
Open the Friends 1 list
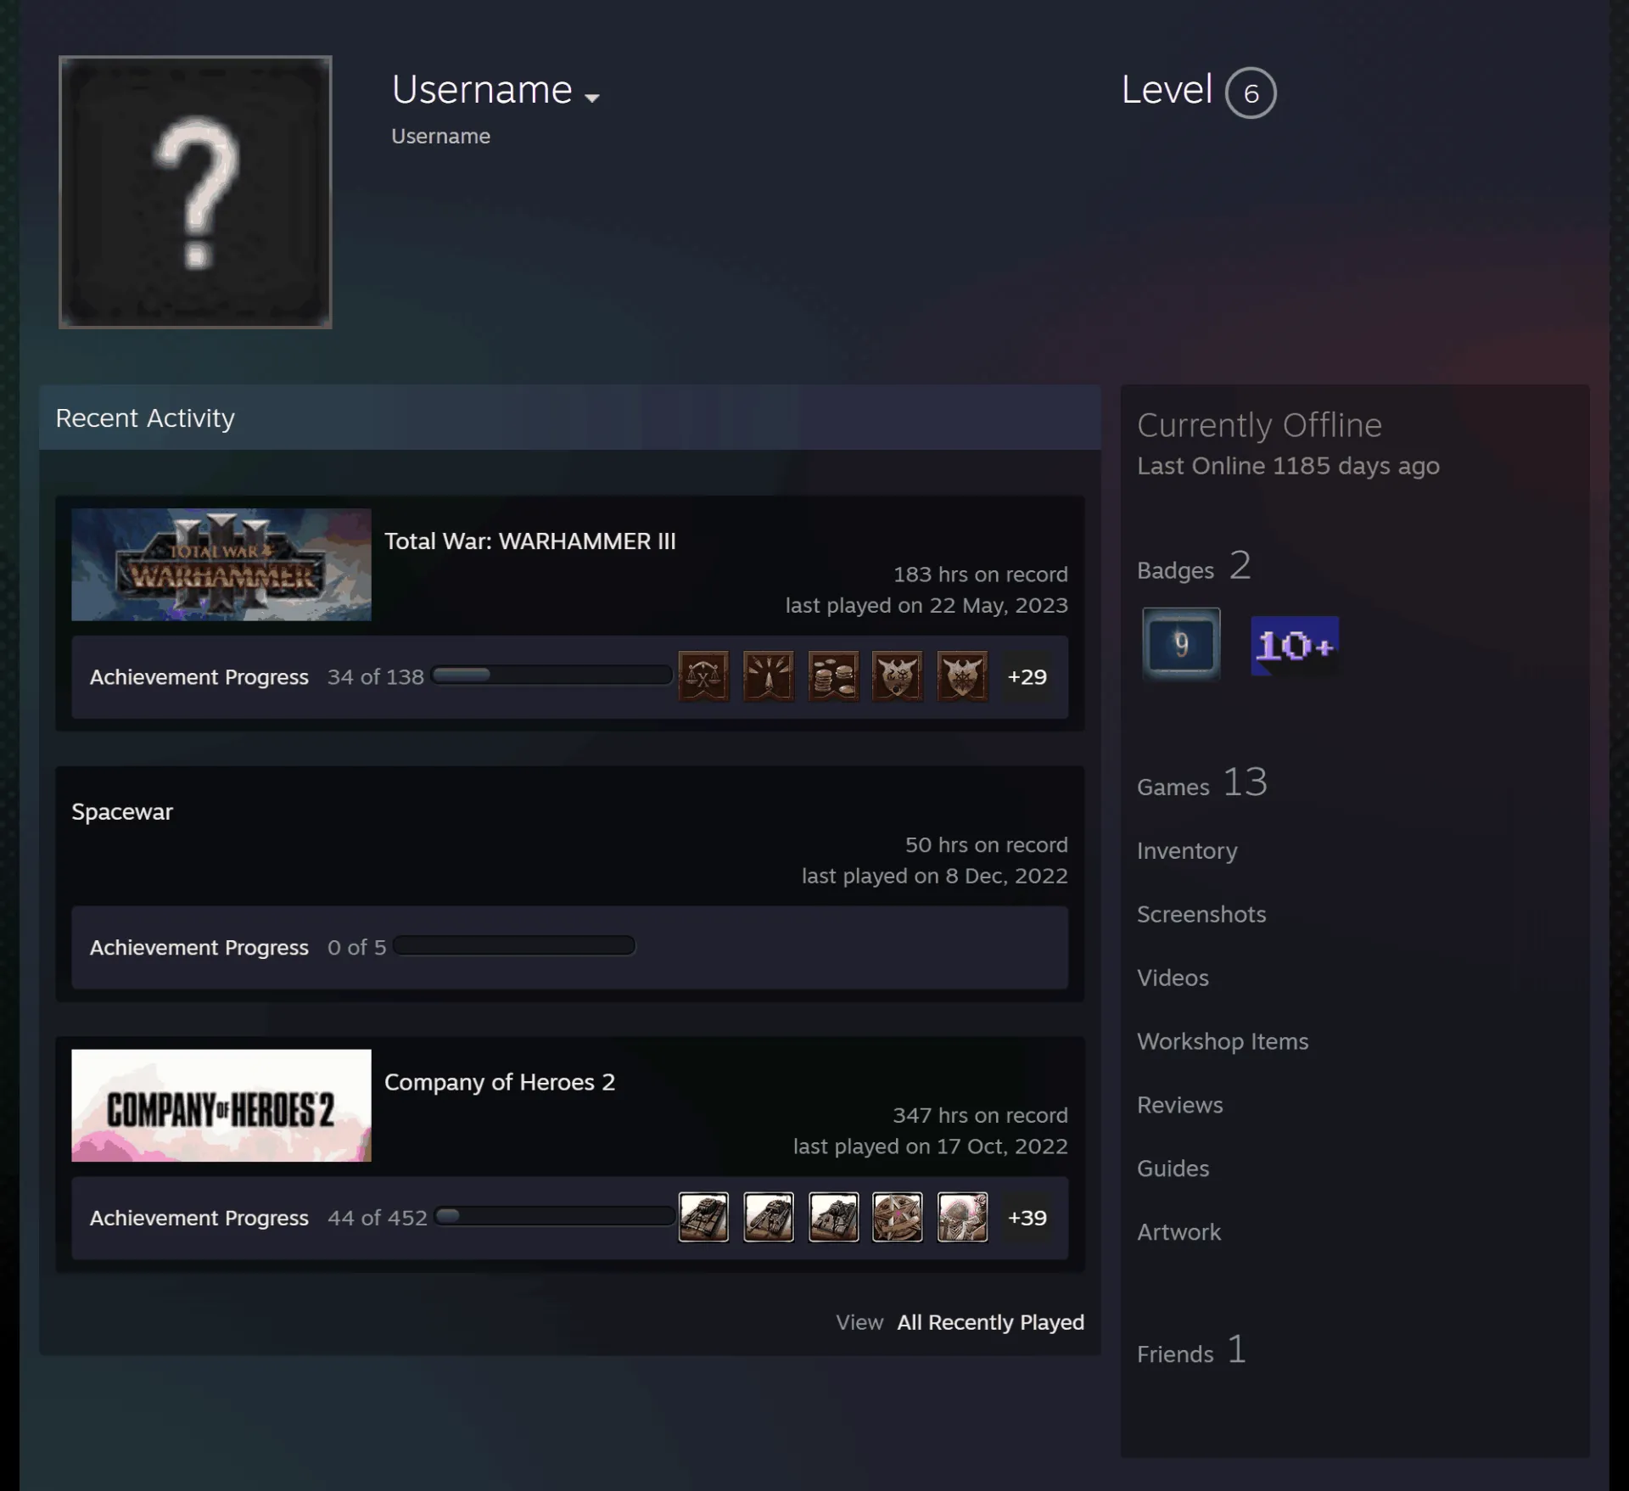[1191, 1350]
